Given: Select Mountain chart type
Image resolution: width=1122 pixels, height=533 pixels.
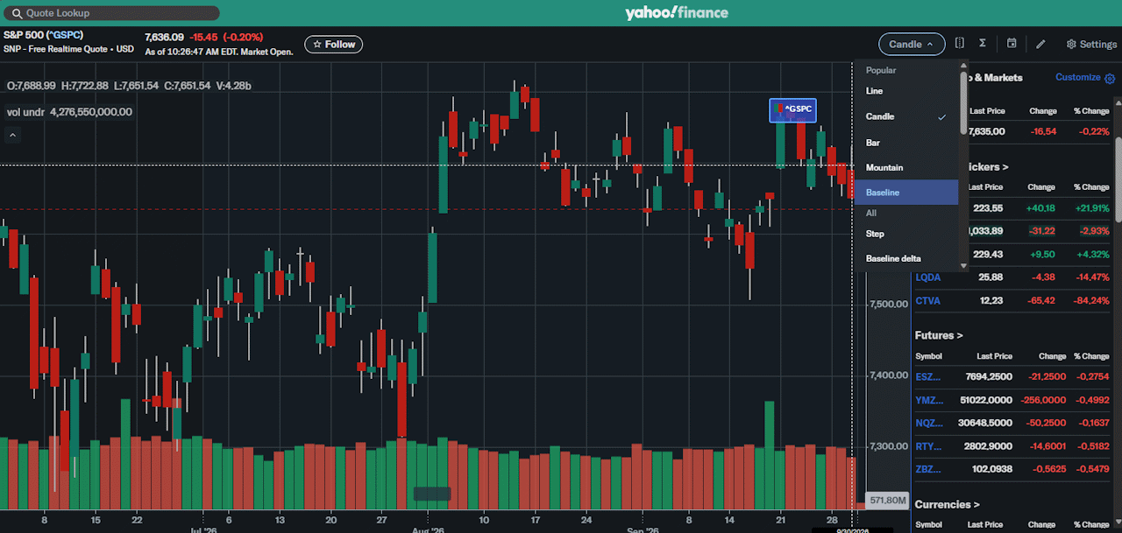Looking at the screenshot, I should pos(906,167).
